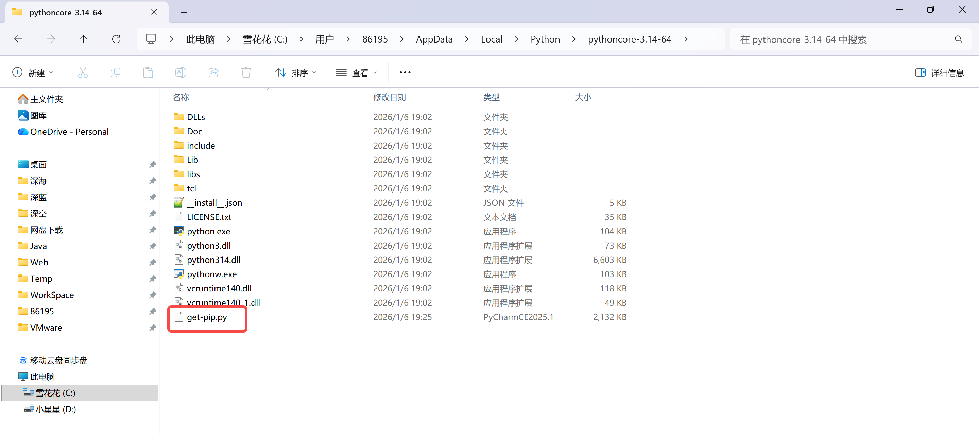Open the 查看 view dropdown
Screen dimensions: 979x434
coord(356,73)
